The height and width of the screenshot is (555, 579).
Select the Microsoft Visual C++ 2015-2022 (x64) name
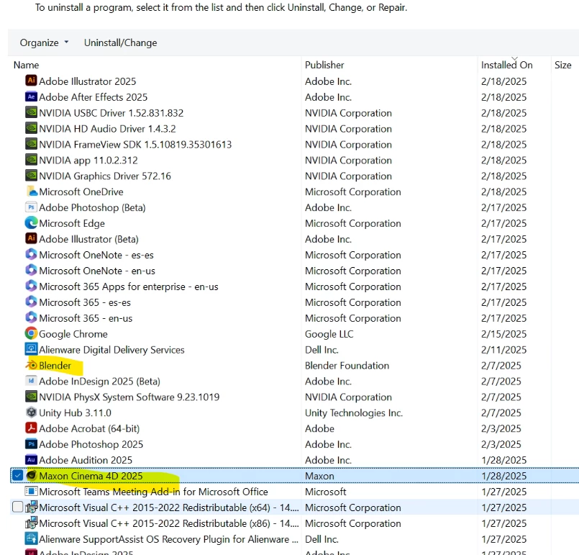[x=169, y=507]
